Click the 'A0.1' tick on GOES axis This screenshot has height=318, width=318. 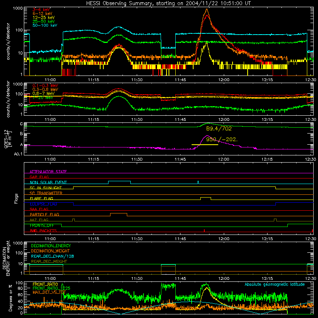coord(18,154)
